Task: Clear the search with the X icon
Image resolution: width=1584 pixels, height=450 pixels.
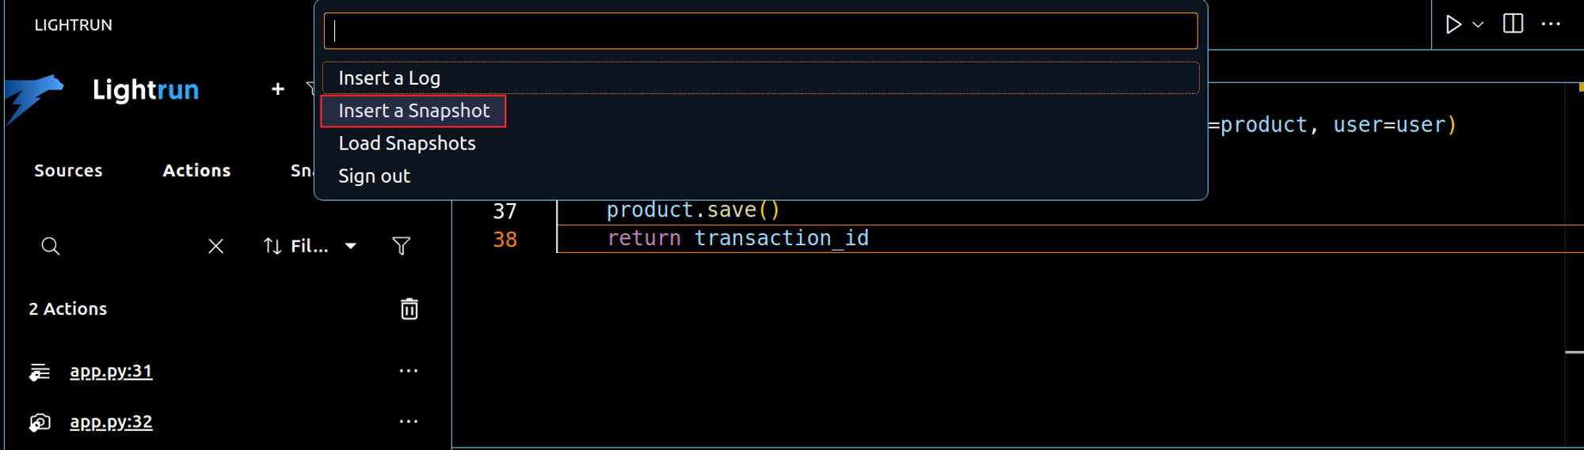Action: 215,246
